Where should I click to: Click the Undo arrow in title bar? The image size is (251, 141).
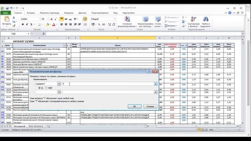click(11, 8)
